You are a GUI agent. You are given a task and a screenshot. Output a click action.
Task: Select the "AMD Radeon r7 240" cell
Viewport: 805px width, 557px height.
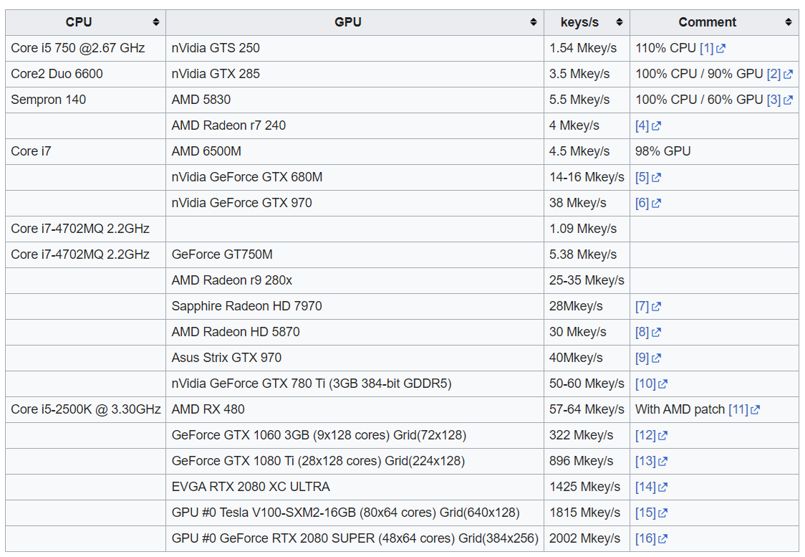(x=355, y=125)
